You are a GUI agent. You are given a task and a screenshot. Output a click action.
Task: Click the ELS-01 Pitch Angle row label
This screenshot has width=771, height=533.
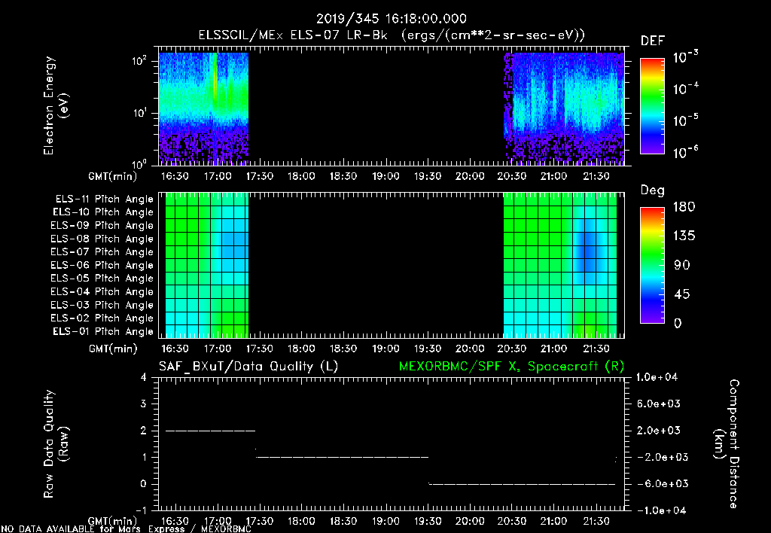click(x=103, y=331)
